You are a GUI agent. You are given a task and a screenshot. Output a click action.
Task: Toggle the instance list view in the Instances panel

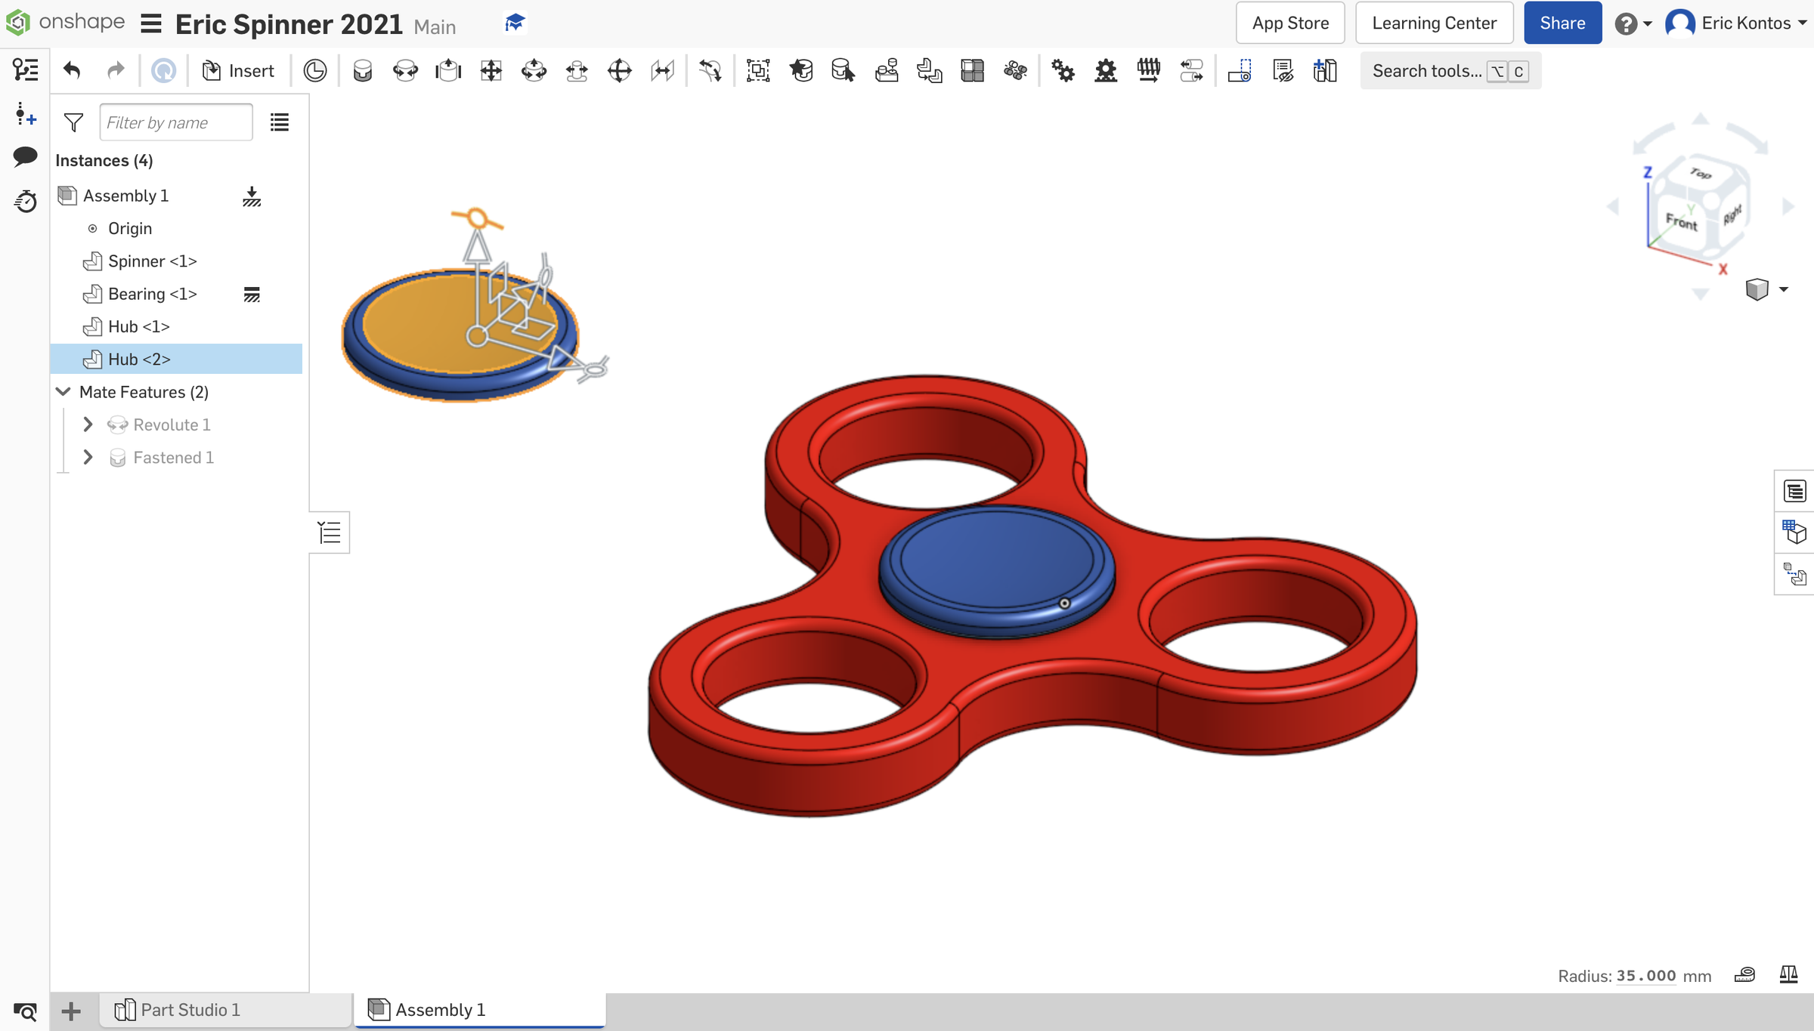(x=279, y=122)
